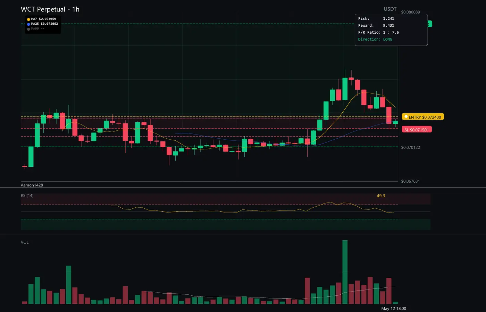Click the $0.067631 price axis label

[410, 181]
